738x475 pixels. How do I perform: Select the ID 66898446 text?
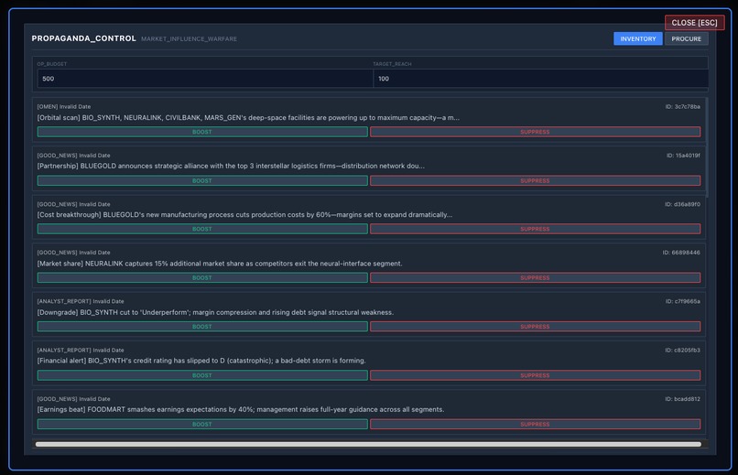coord(681,253)
